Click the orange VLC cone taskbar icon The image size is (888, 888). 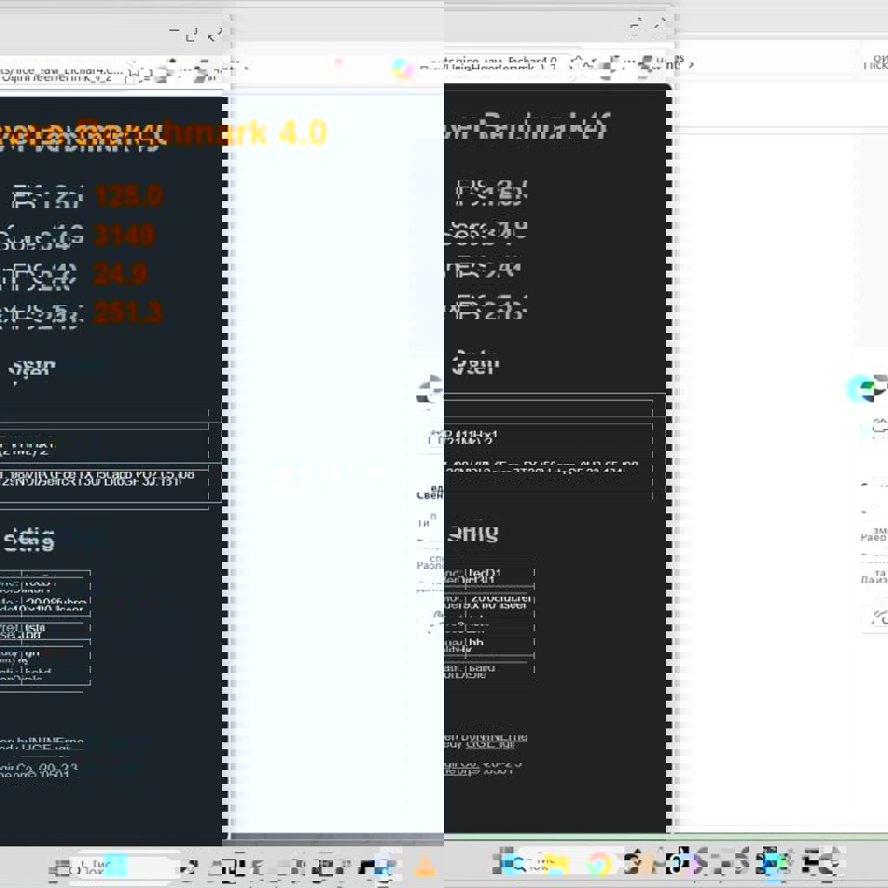tap(424, 865)
